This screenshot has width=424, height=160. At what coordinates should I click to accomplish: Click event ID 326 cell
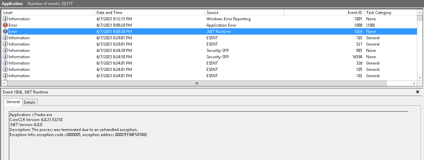click(x=359, y=63)
